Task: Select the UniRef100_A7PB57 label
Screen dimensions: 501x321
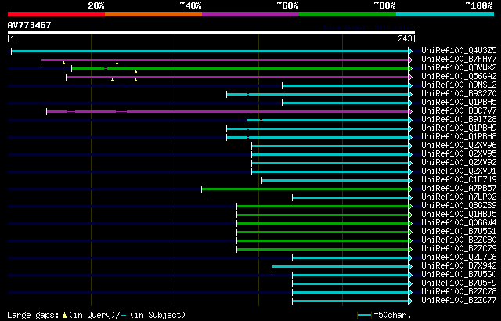Action: tap(459, 189)
